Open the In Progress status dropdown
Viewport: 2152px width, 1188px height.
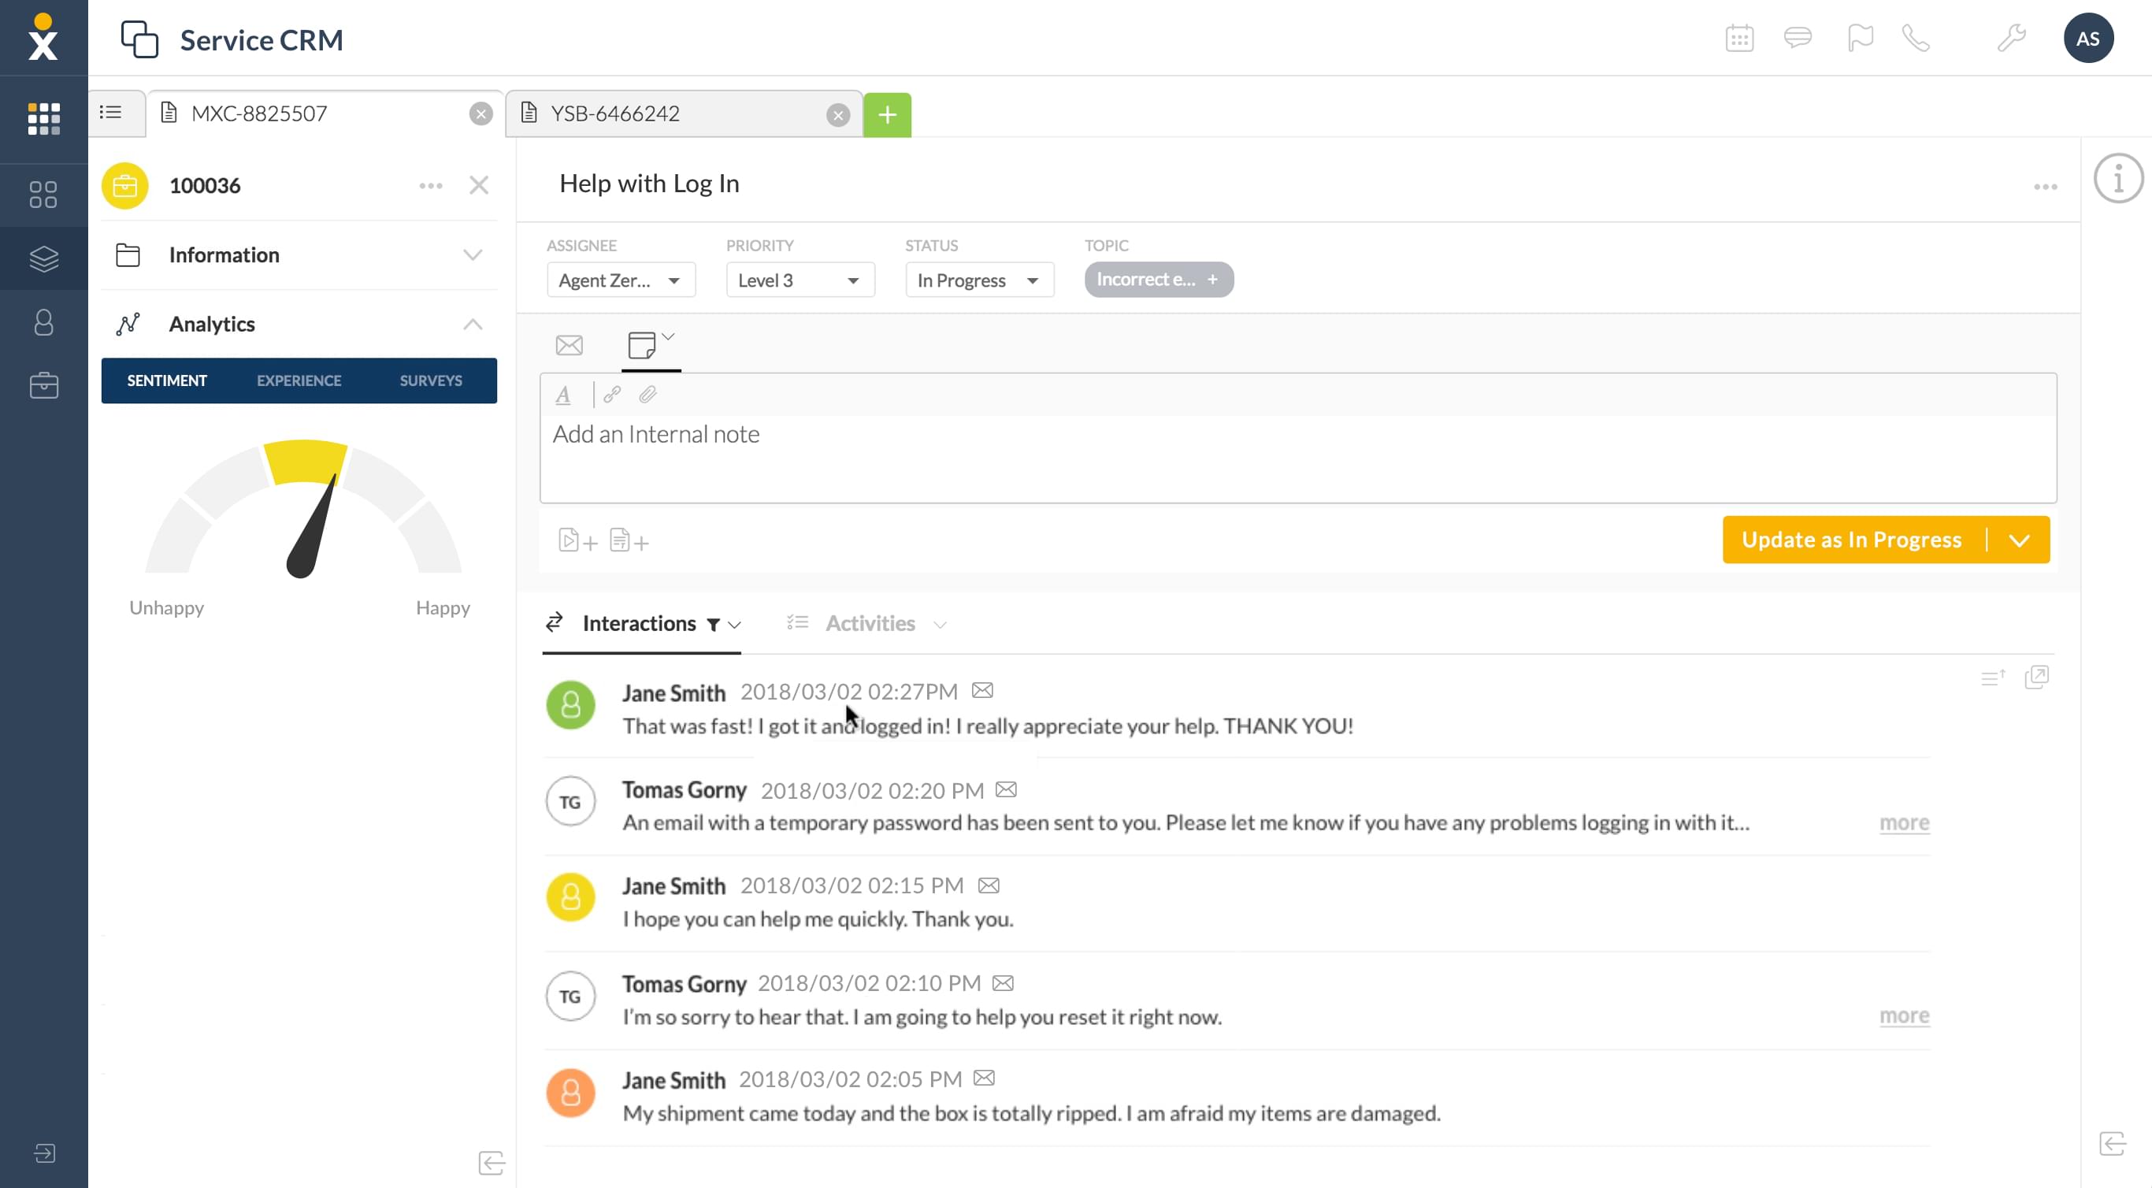978,280
